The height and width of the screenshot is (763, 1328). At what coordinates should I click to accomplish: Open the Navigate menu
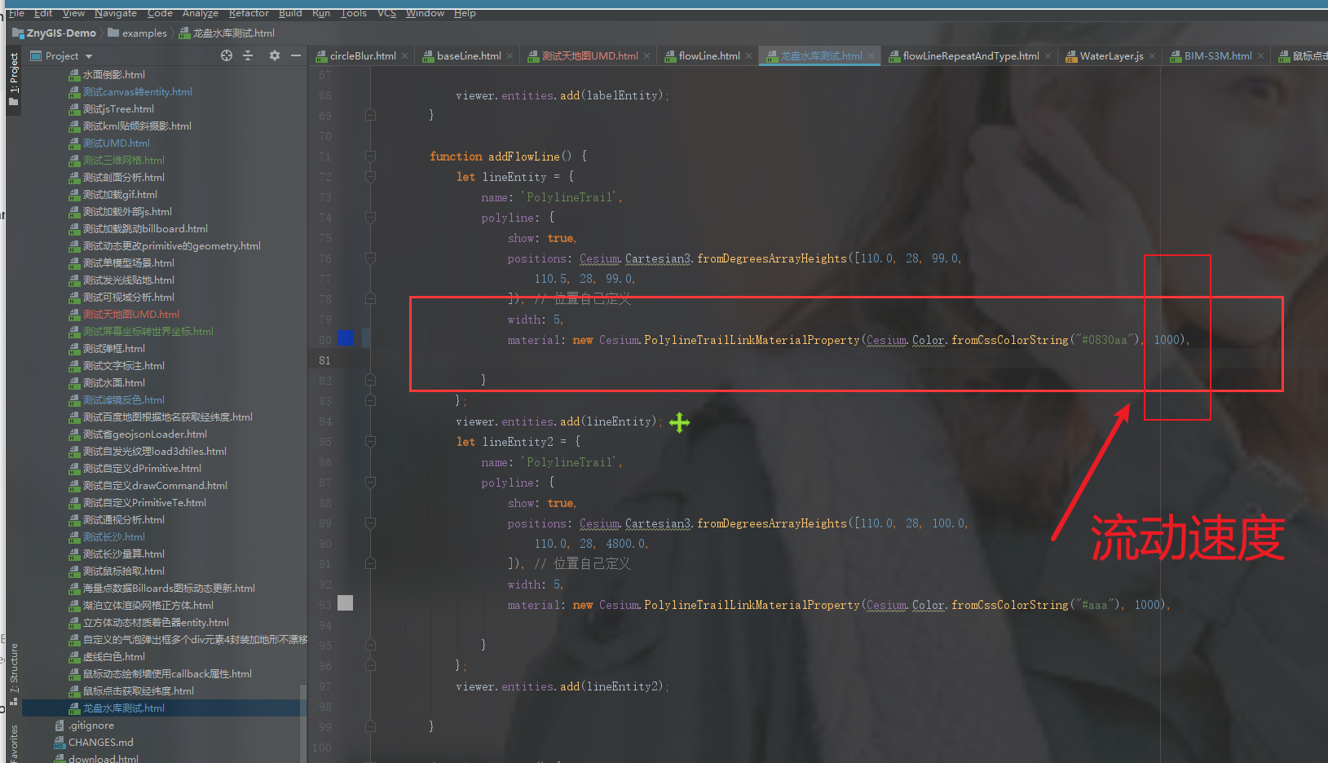(116, 13)
